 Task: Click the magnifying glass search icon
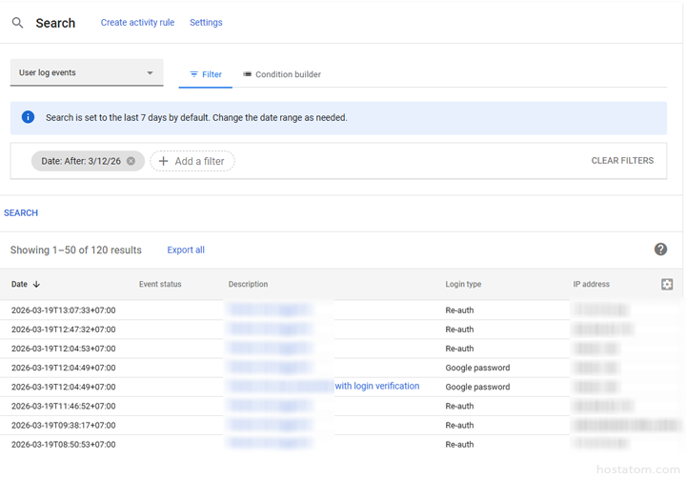[x=17, y=23]
